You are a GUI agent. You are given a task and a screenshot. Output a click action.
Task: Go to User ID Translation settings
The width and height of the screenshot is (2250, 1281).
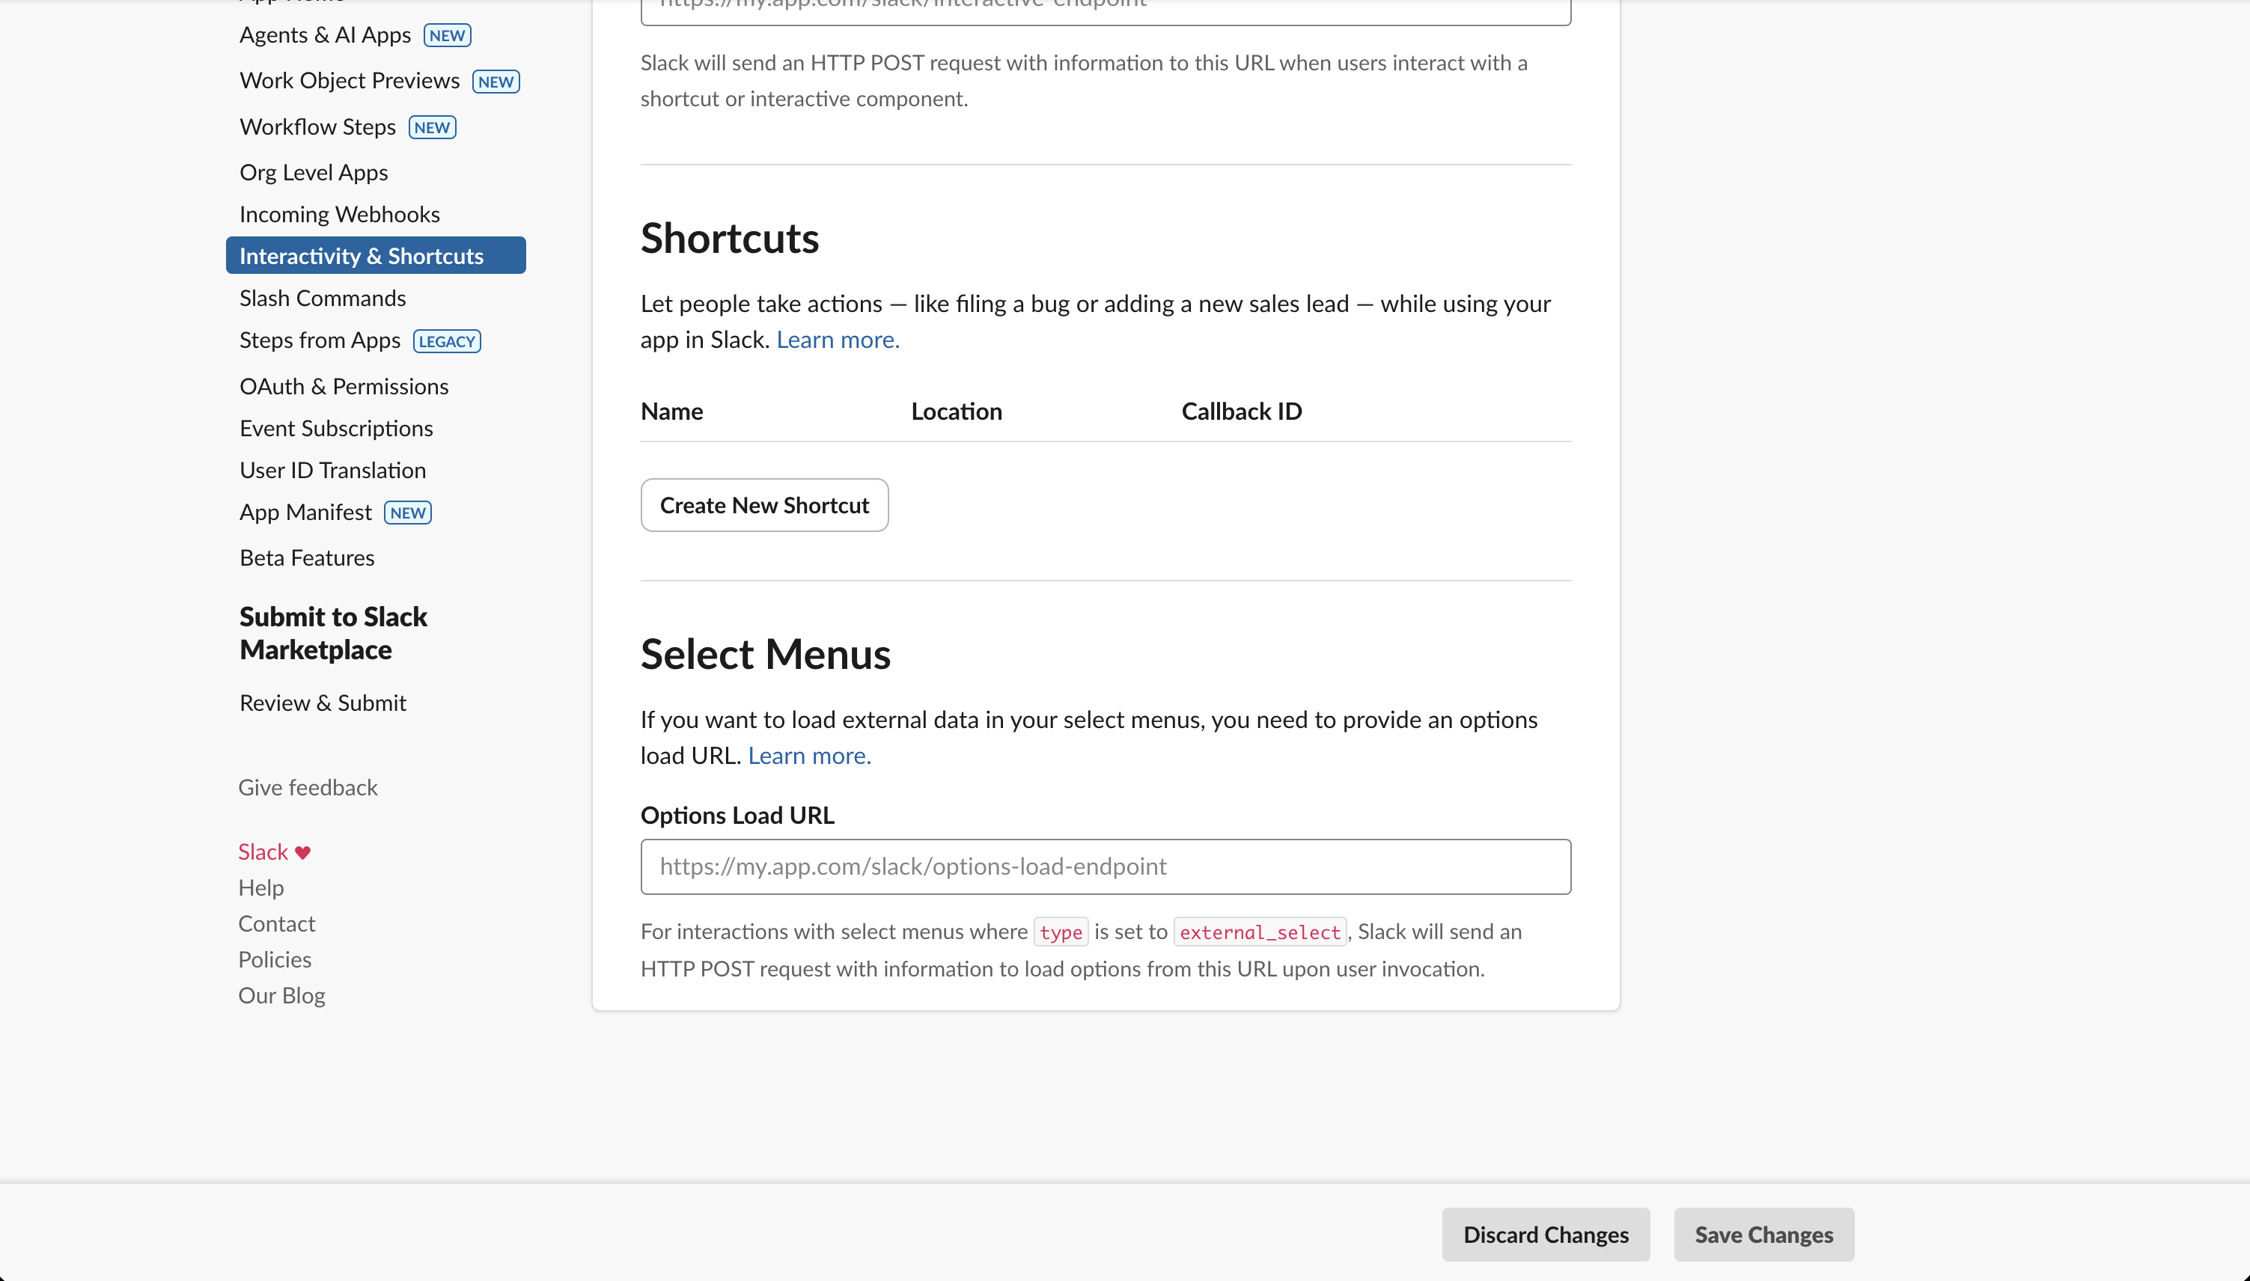332,469
